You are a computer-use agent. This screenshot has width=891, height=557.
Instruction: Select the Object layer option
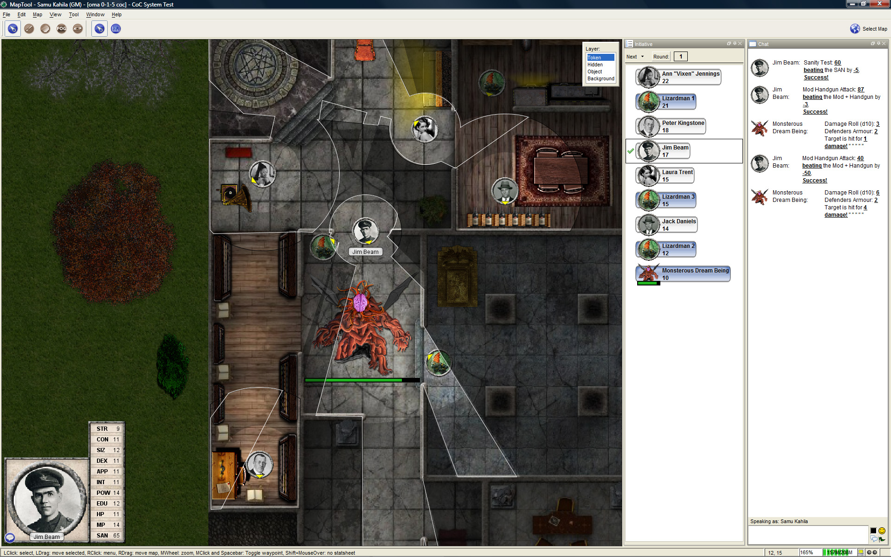coord(594,71)
